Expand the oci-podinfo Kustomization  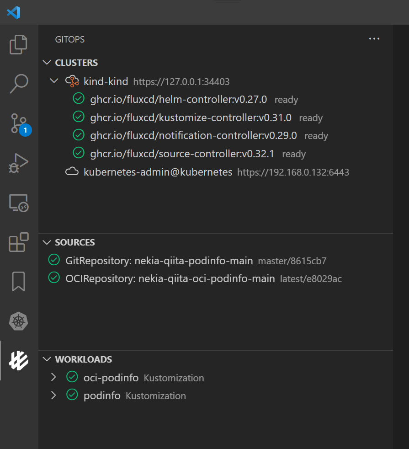coord(53,377)
